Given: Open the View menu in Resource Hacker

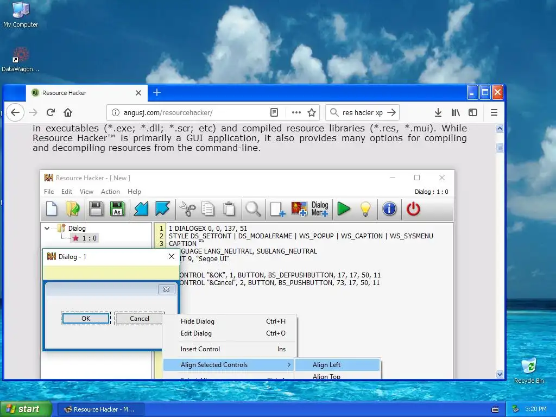Looking at the screenshot, I should click(x=86, y=192).
